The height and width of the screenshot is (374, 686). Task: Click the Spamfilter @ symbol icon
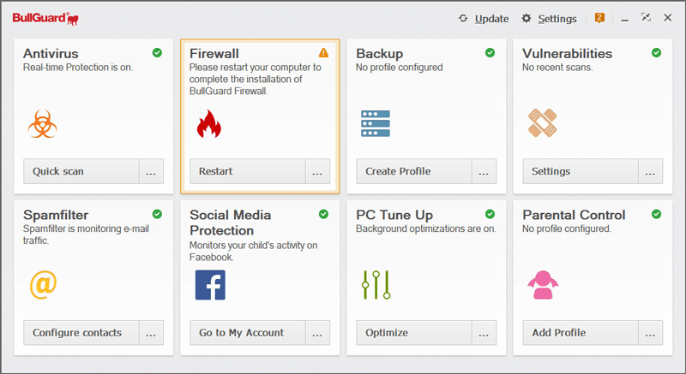point(42,284)
